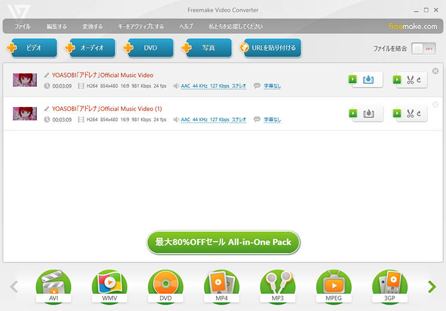This screenshot has width=446, height=311.
Task: Choose AVI output format
Action: tap(54, 287)
